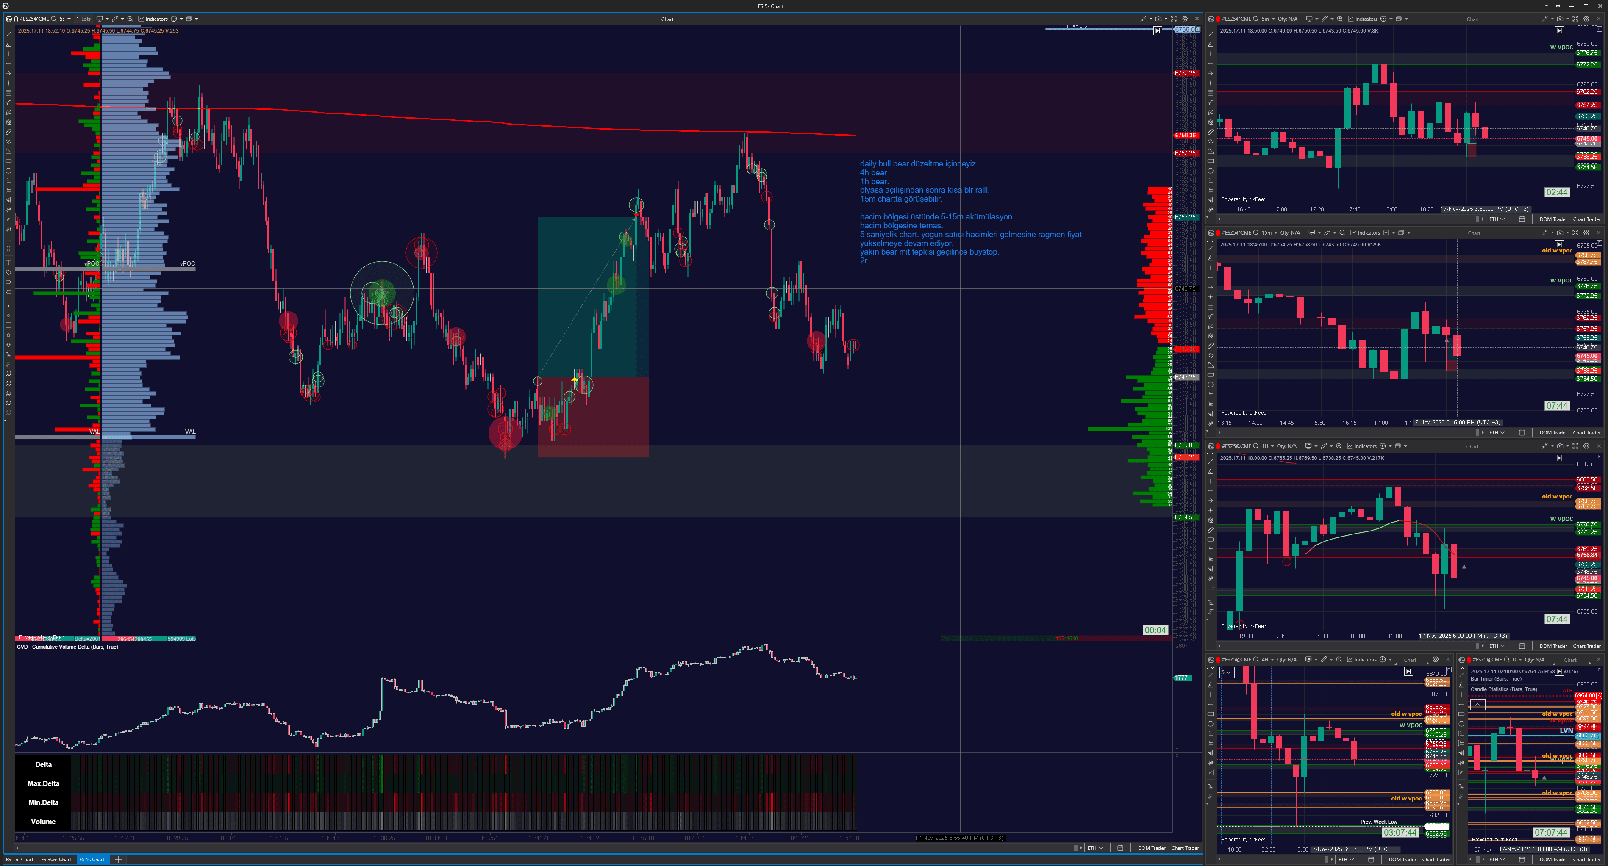Maximize the main chart with the fullscreen icon

(1173, 19)
